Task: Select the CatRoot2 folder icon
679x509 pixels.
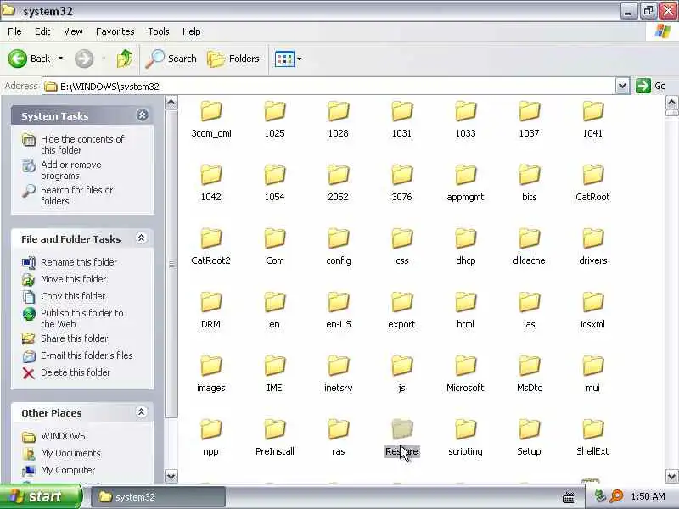Action: tap(211, 238)
